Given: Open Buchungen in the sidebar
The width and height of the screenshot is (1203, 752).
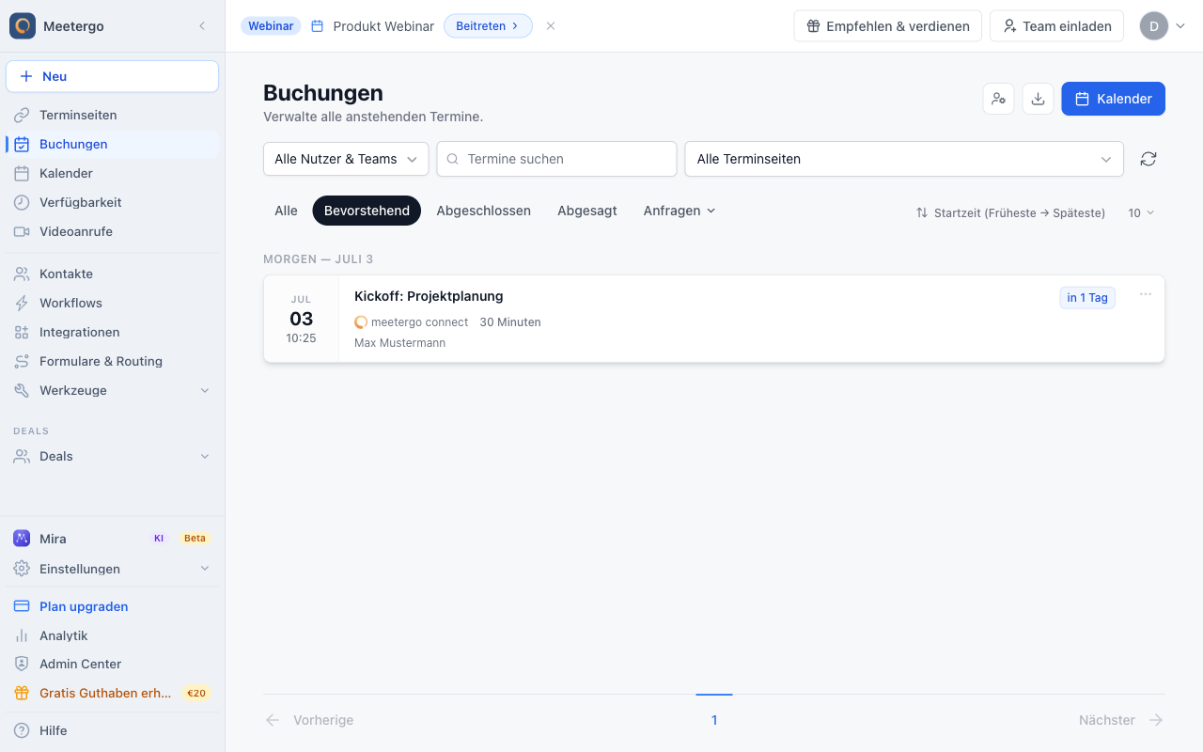Looking at the screenshot, I should coord(113,144).
